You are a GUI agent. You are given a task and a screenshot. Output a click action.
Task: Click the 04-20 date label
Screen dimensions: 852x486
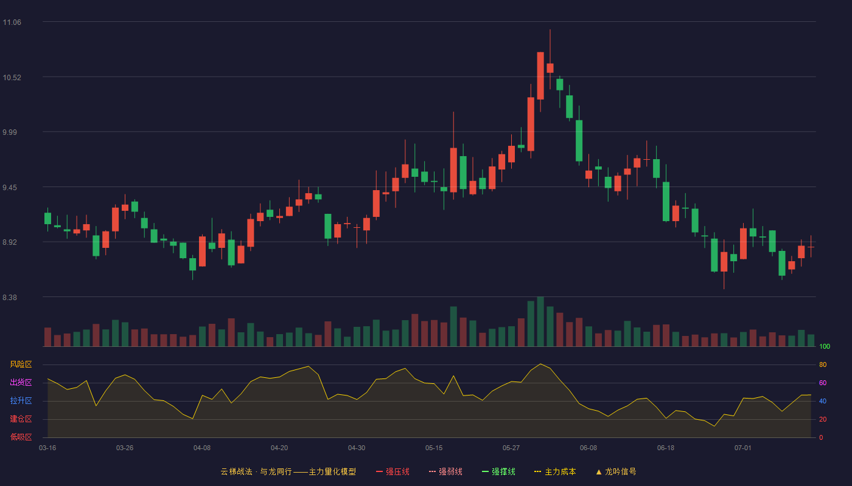click(279, 448)
